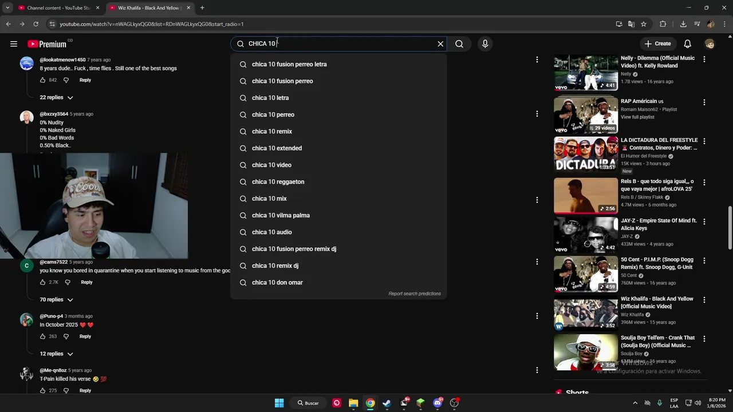The image size is (733, 412).
Task: Dislike the lookatmenow1450 comment
Action: click(x=66, y=80)
